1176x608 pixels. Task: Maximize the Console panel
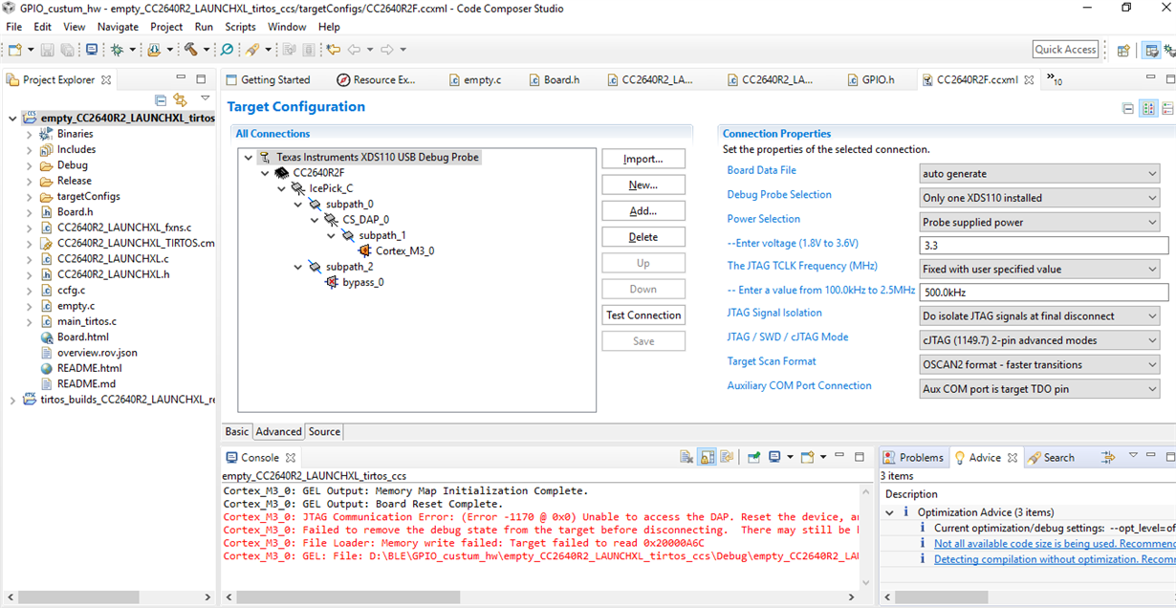click(860, 457)
